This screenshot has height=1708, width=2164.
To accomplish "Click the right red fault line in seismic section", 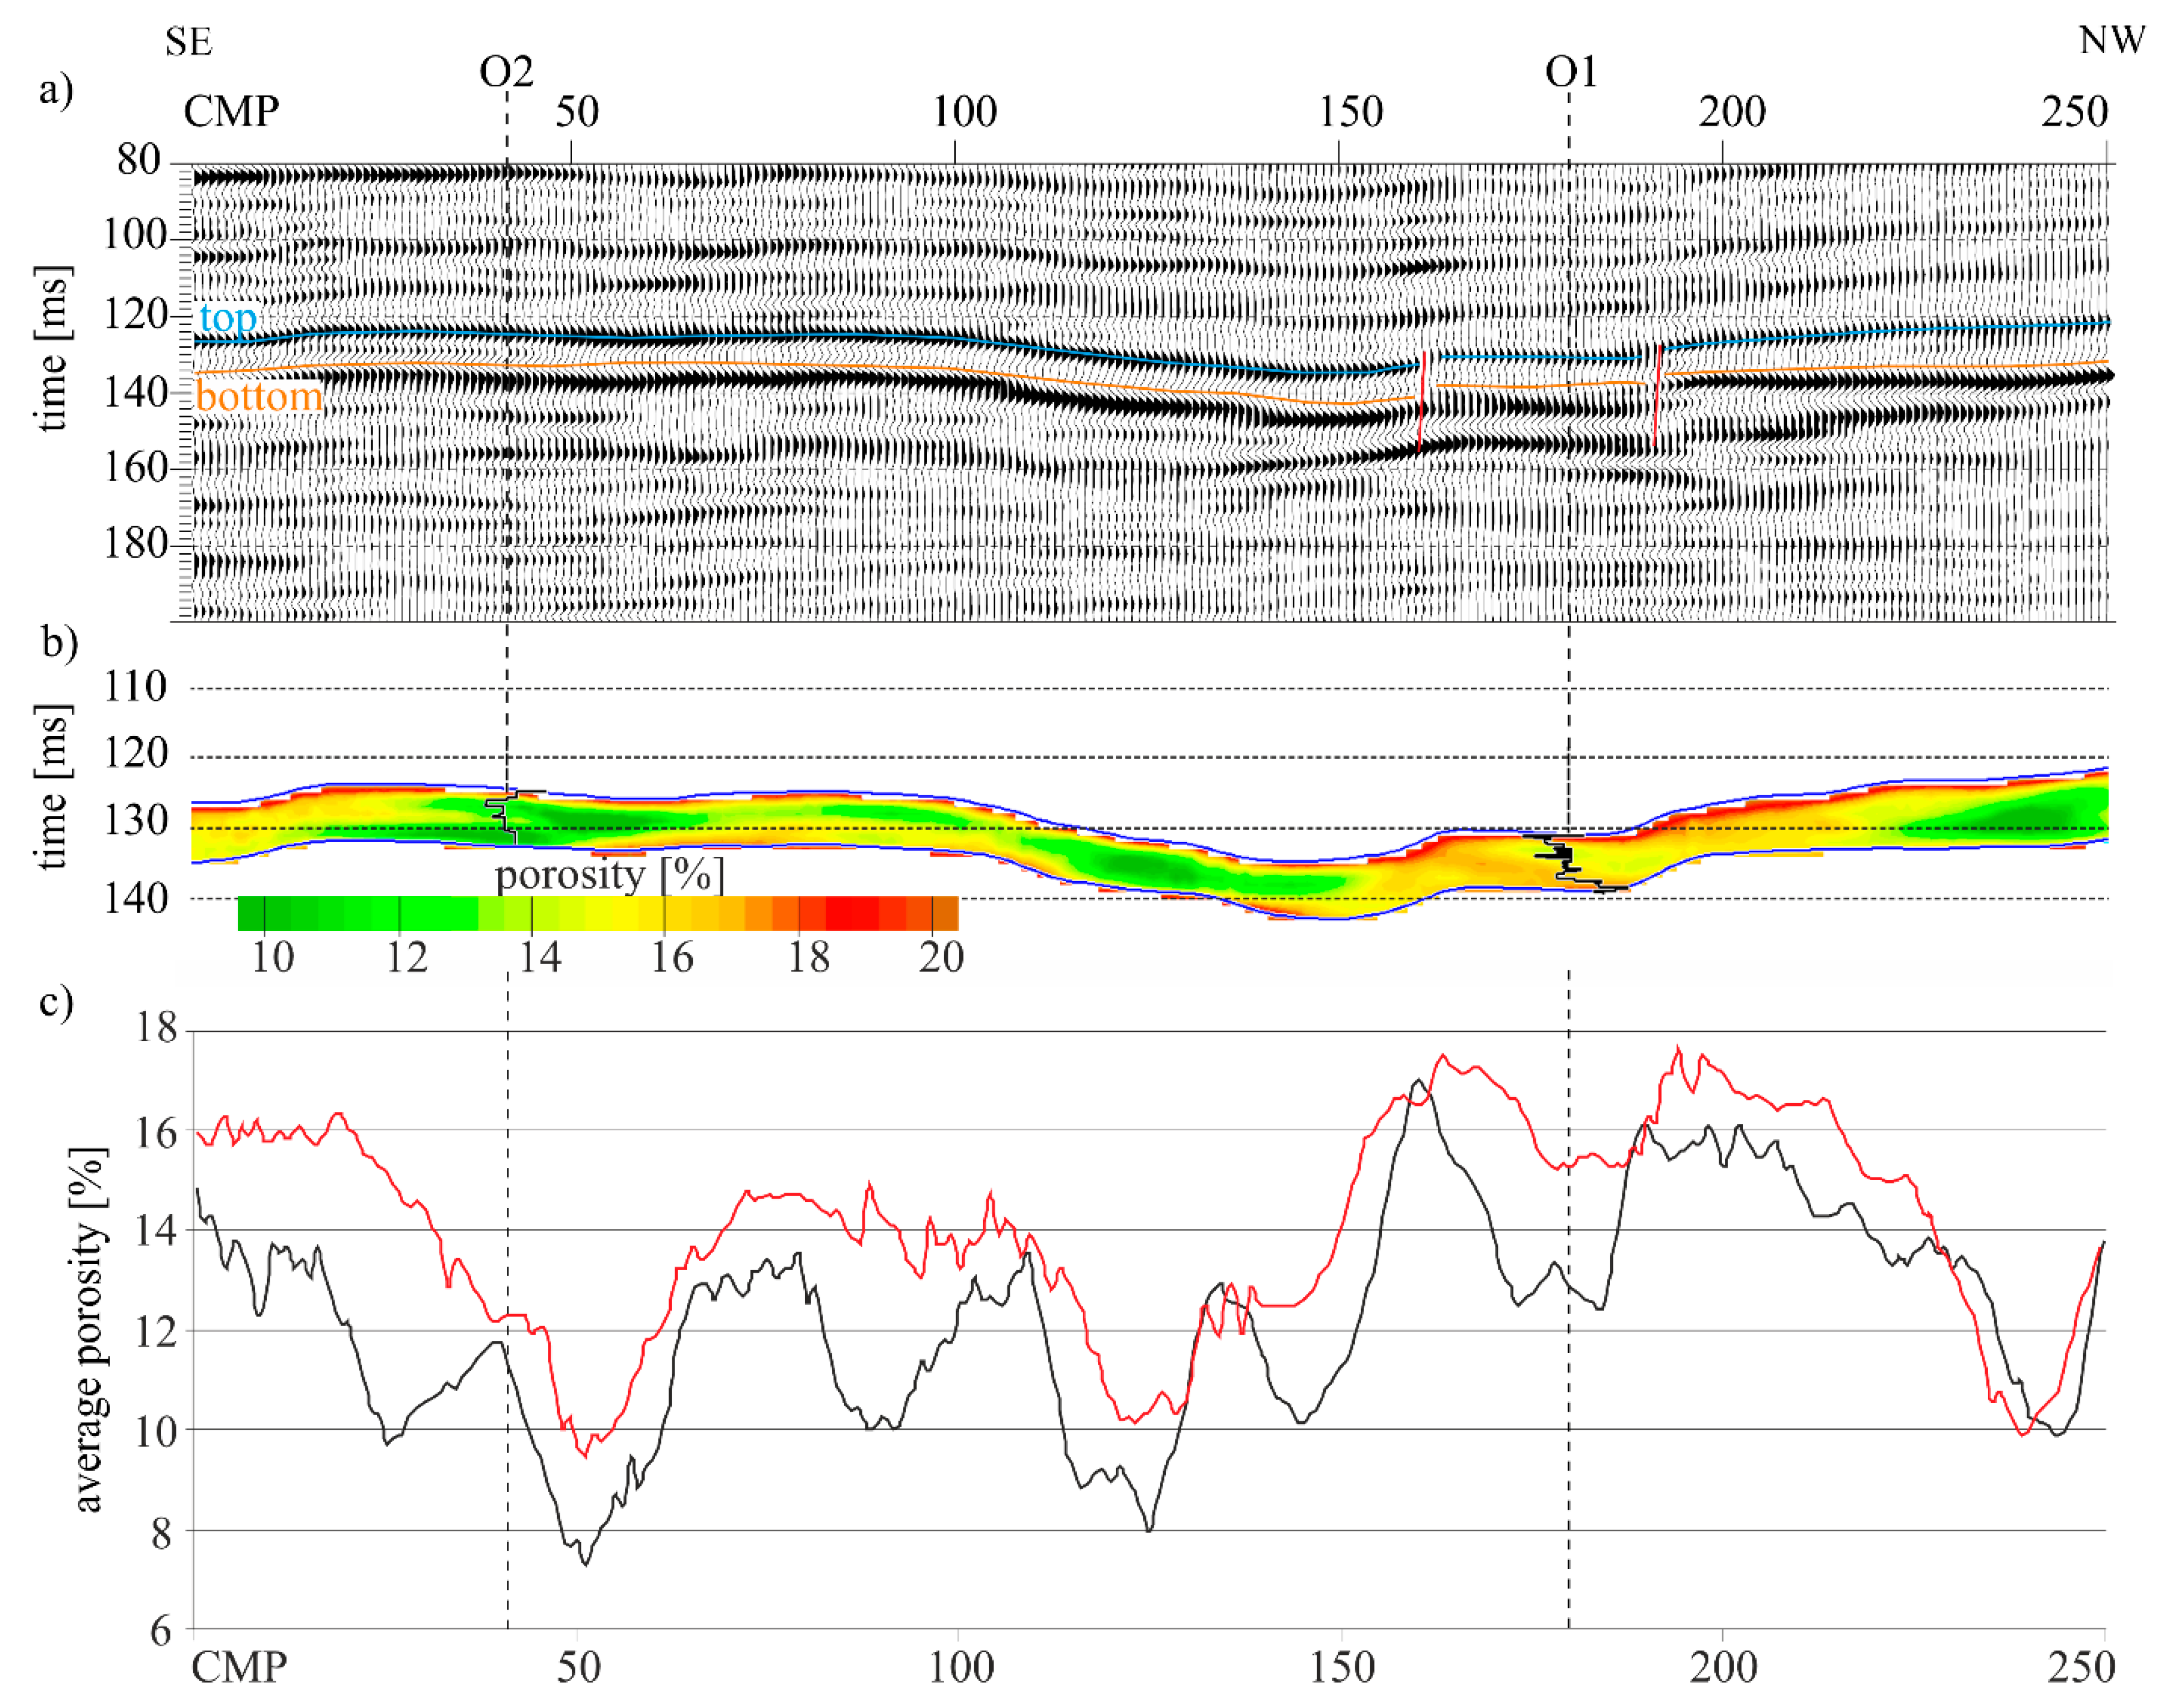I will (x=1657, y=396).
